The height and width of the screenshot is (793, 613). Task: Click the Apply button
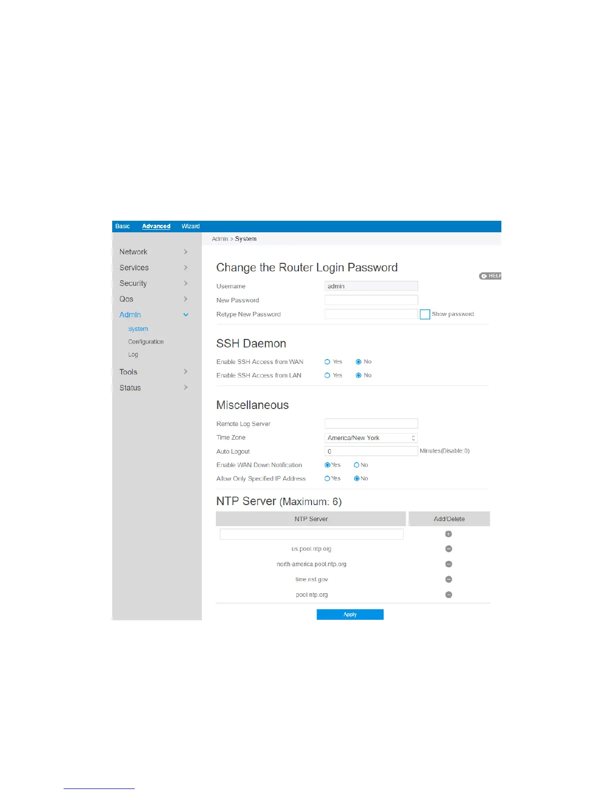point(350,614)
